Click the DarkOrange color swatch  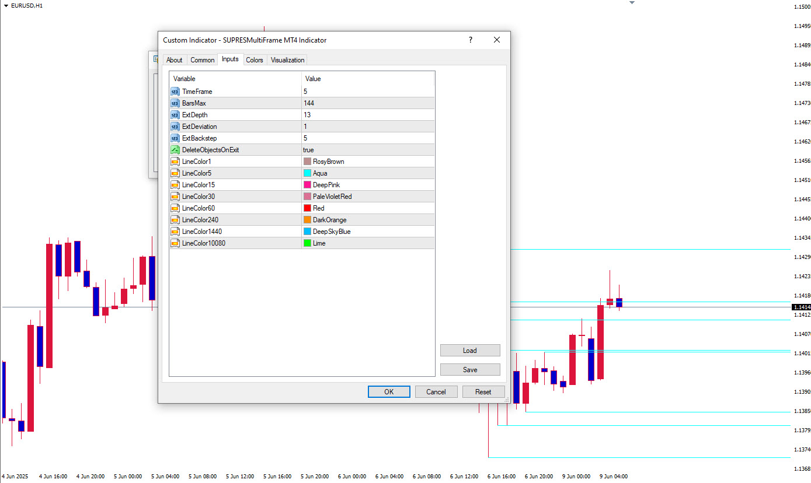coord(307,220)
